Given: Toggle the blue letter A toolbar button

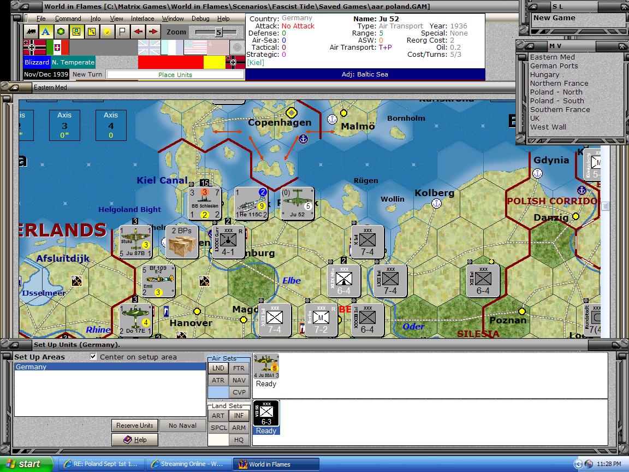Looking at the screenshot, I should (46, 32).
